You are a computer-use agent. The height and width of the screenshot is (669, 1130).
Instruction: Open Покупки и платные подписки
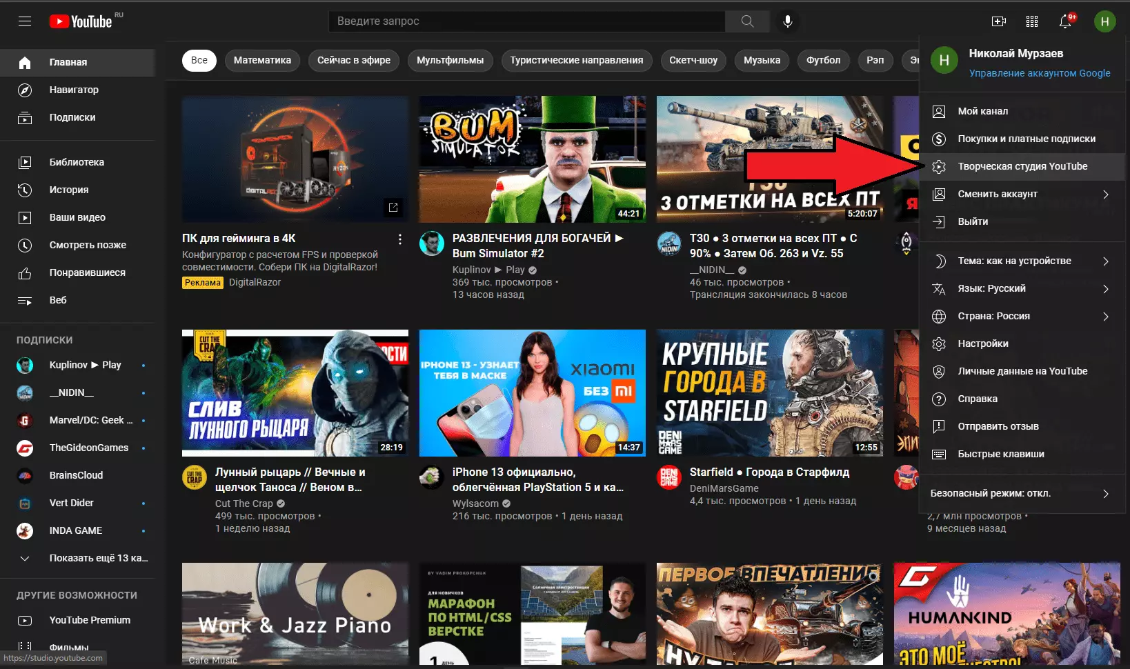click(1022, 139)
